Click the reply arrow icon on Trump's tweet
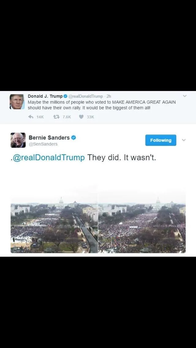 (31, 117)
